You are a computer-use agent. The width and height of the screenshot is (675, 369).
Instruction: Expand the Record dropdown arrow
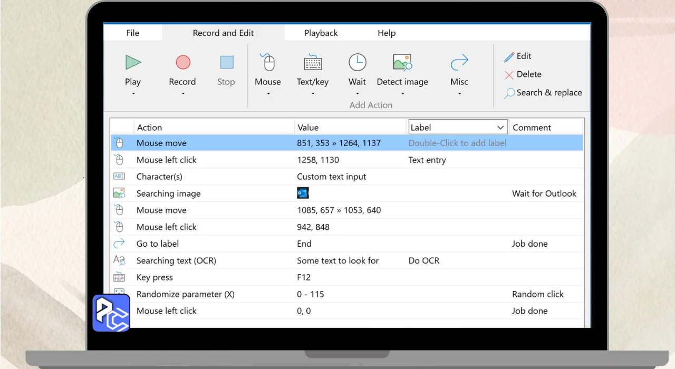pyautogui.click(x=182, y=94)
